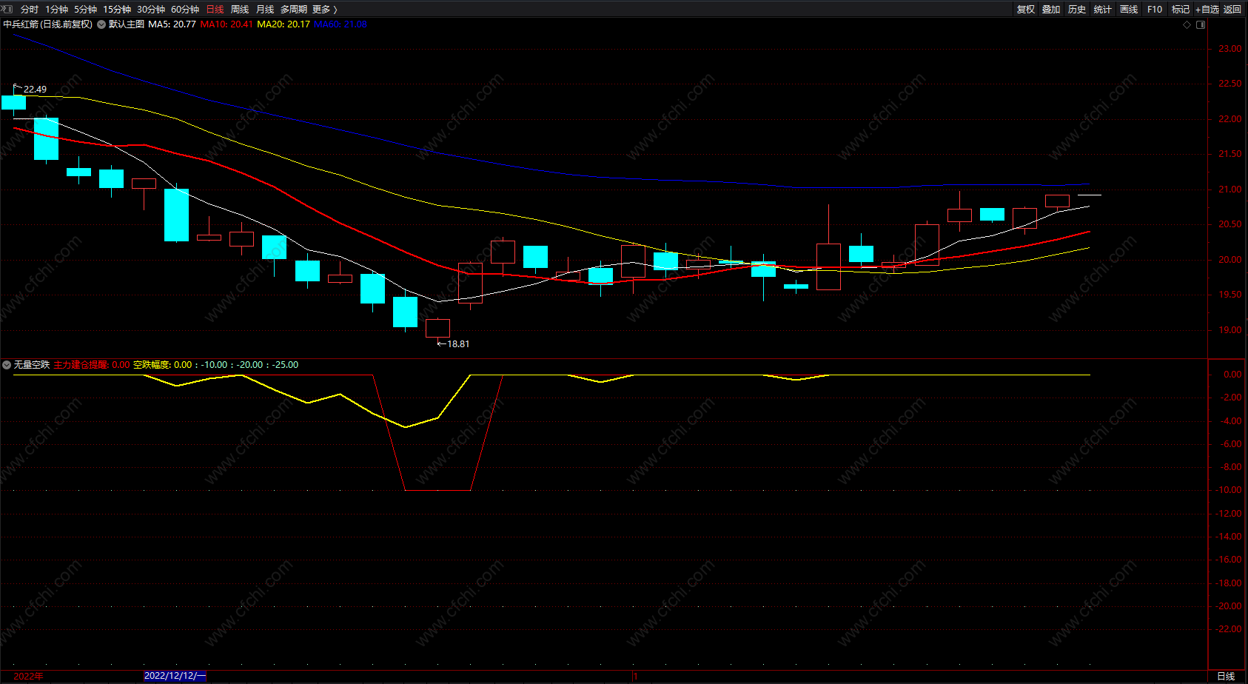The image size is (1248, 684).
Task: Click the 23.00 price axis label
Action: pyautogui.click(x=1230, y=49)
